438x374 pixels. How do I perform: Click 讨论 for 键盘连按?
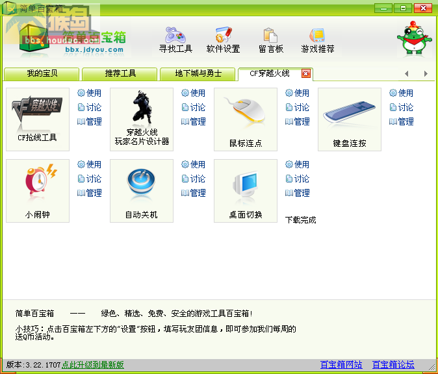tap(401, 107)
